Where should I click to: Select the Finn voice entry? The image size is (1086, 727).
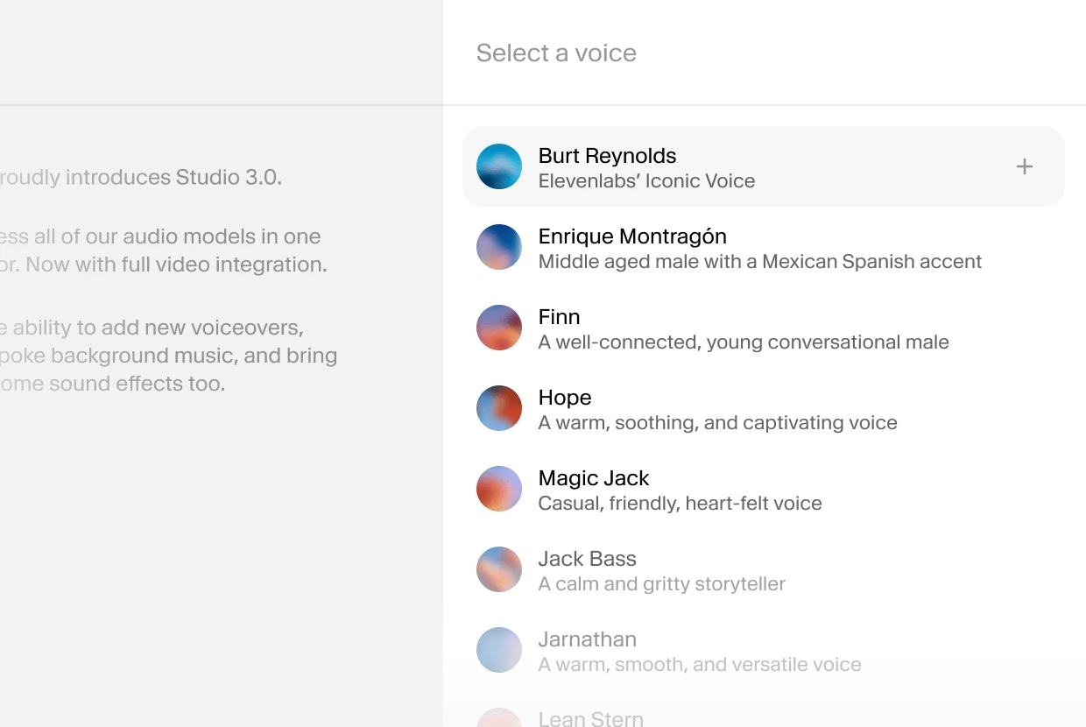(743, 328)
